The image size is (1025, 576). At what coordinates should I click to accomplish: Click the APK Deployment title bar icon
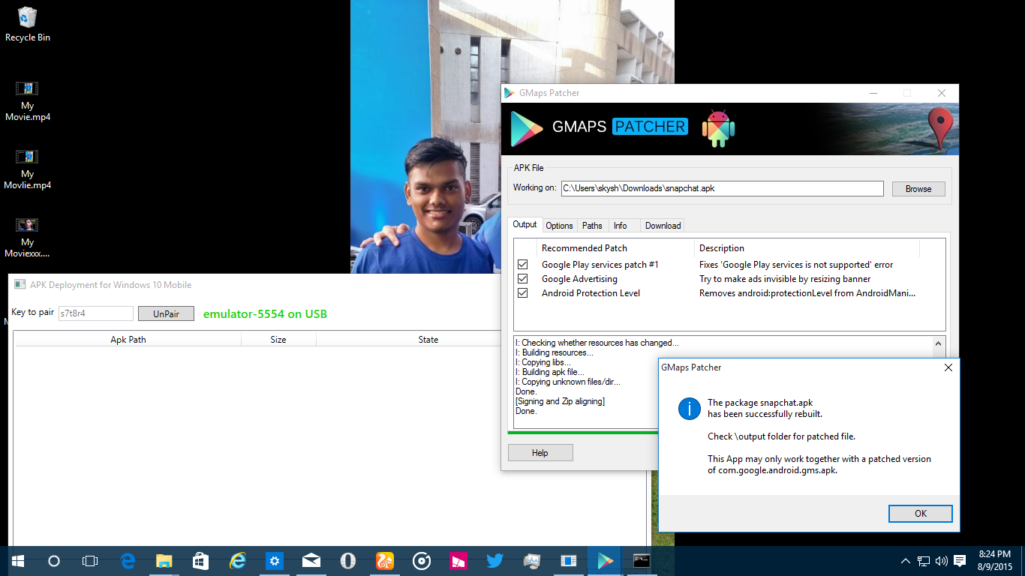point(20,285)
